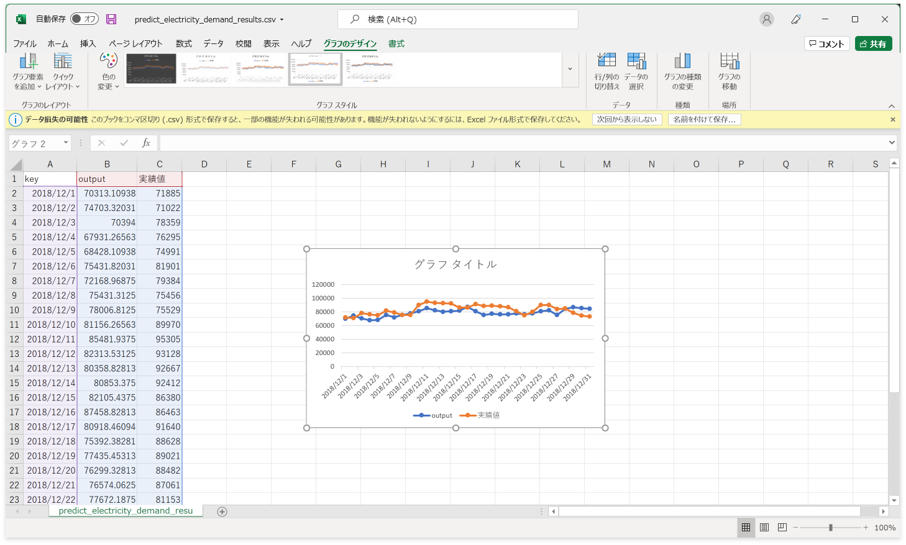
Task: Click the pen and sparkle icon in title bar
Action: pyautogui.click(x=796, y=19)
